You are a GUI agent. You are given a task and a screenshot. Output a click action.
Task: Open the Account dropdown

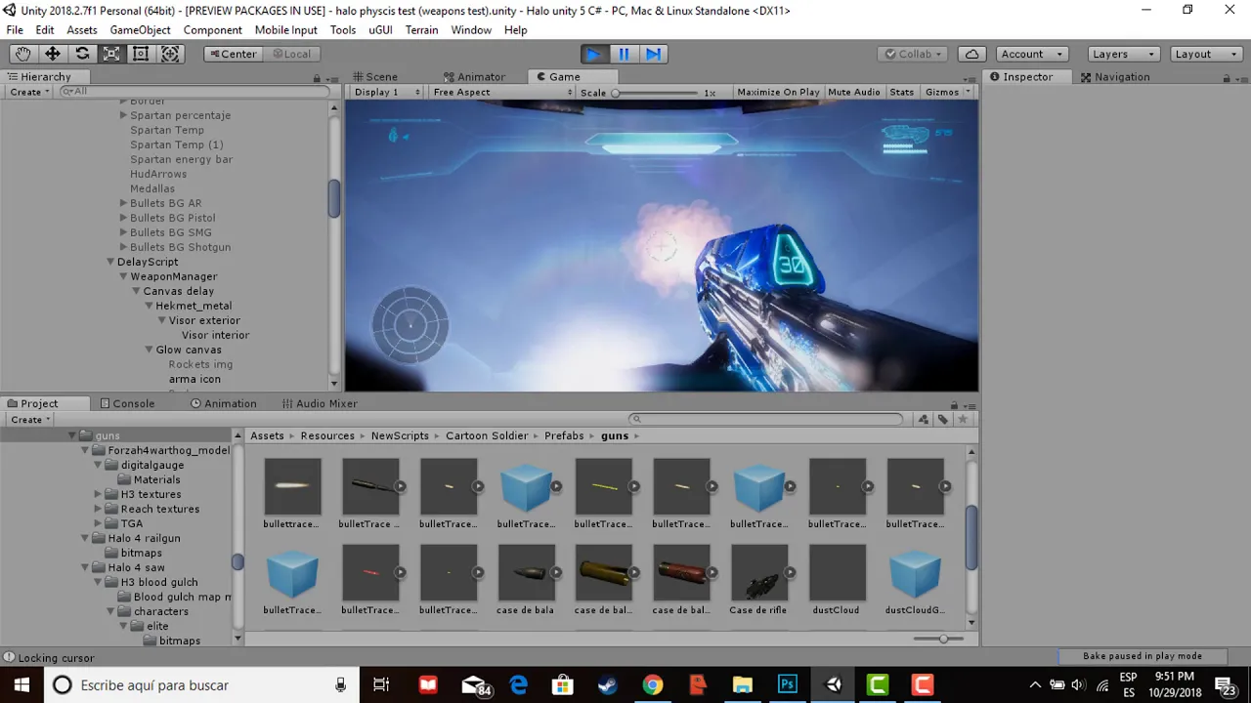1031,54
